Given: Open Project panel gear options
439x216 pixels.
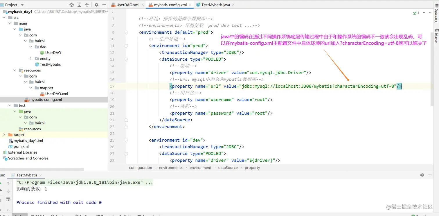Looking at the screenshot, I should (97, 5).
